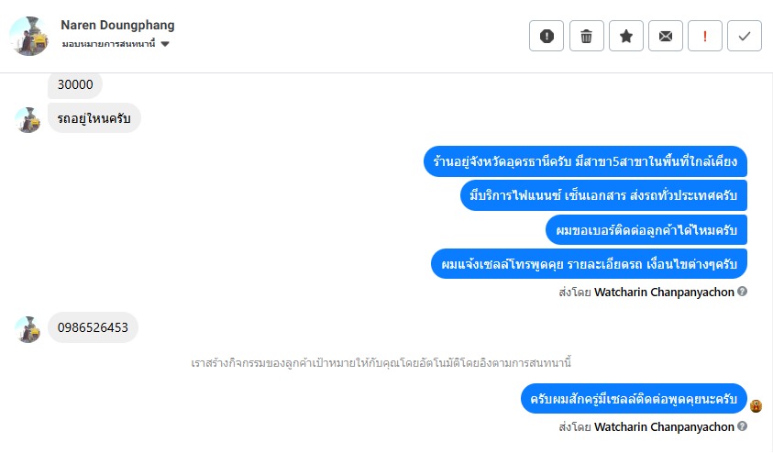Click the ผมขอเบอร์ติดต่อลูกค้า message bubble
This screenshot has width=773, height=453.
coord(646,228)
